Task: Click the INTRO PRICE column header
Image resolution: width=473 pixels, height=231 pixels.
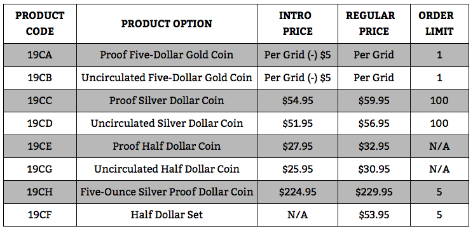Action: coord(298,23)
